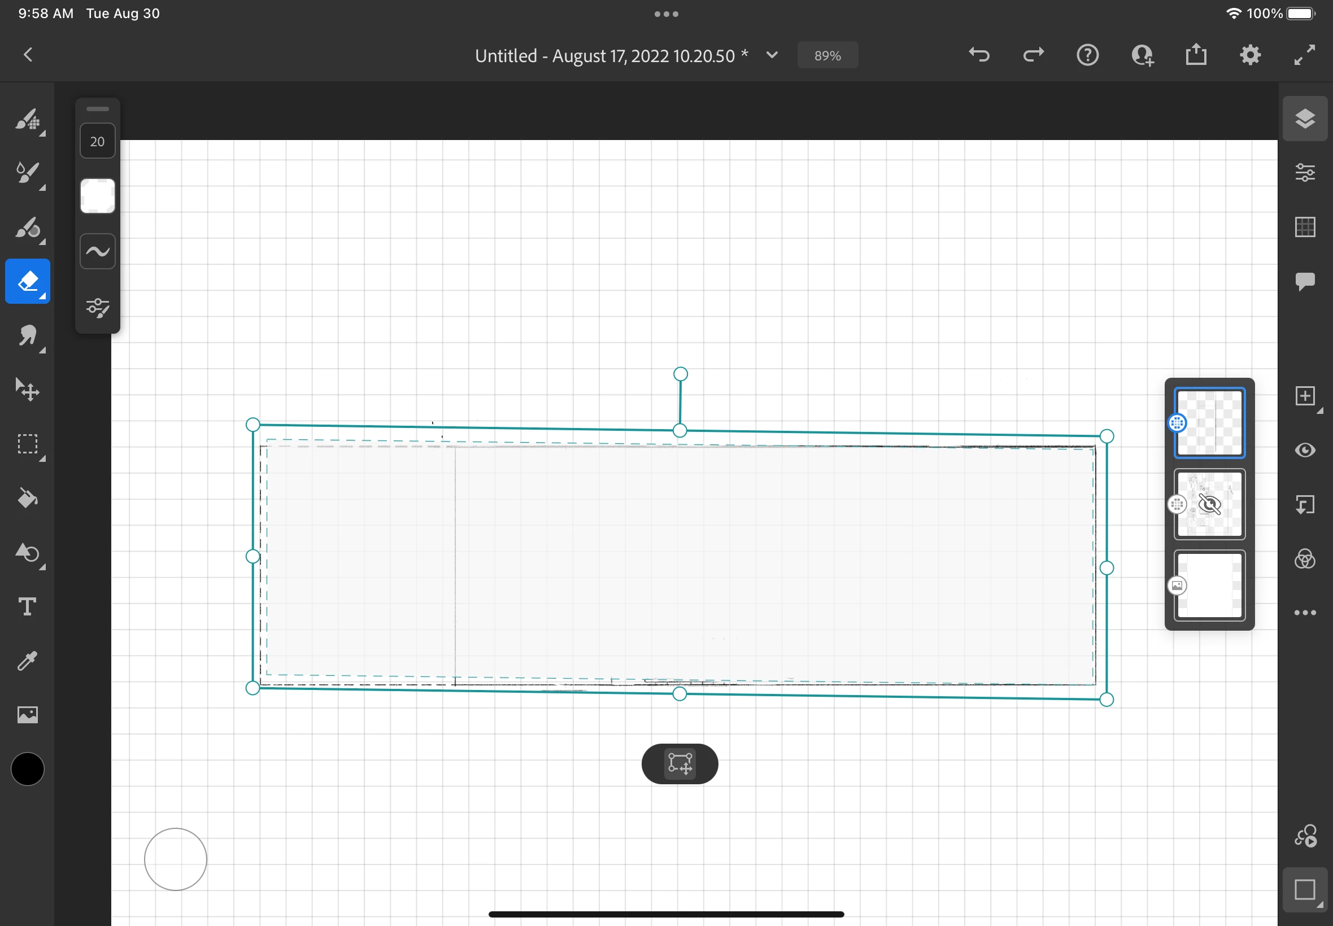This screenshot has height=926, width=1333.
Task: Toggle visibility of the selected layer
Action: tap(1305, 450)
